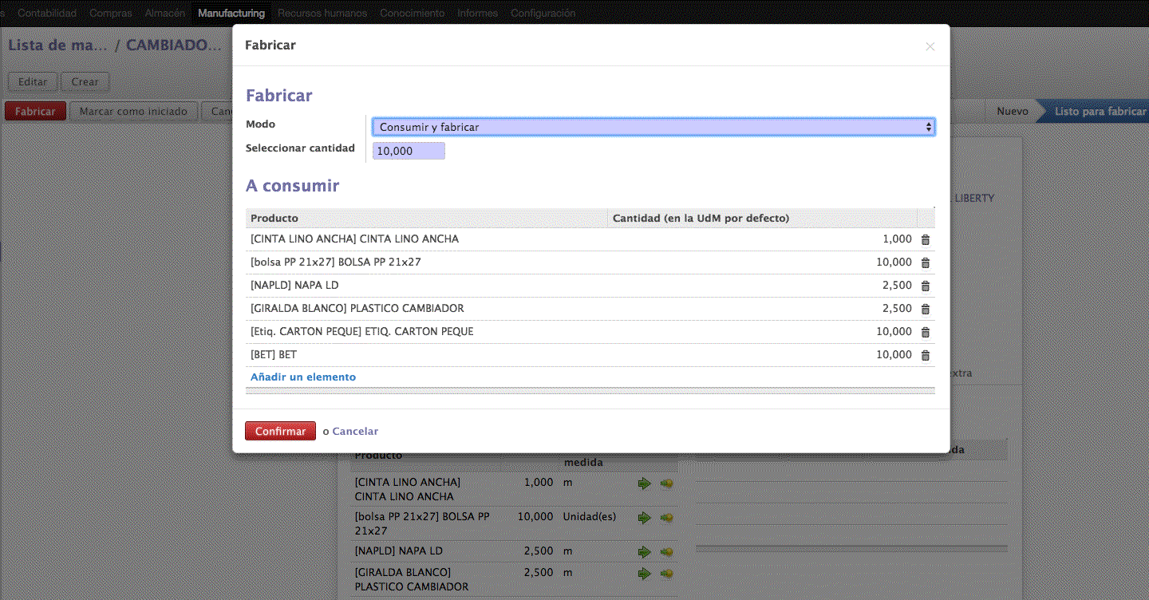Click green consume arrow for background CINTA LINO ANCHA

pyautogui.click(x=645, y=483)
